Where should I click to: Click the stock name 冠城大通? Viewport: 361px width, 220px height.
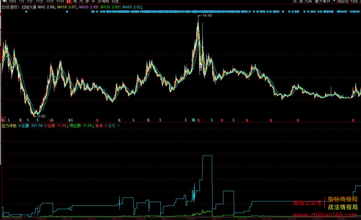[29, 7]
